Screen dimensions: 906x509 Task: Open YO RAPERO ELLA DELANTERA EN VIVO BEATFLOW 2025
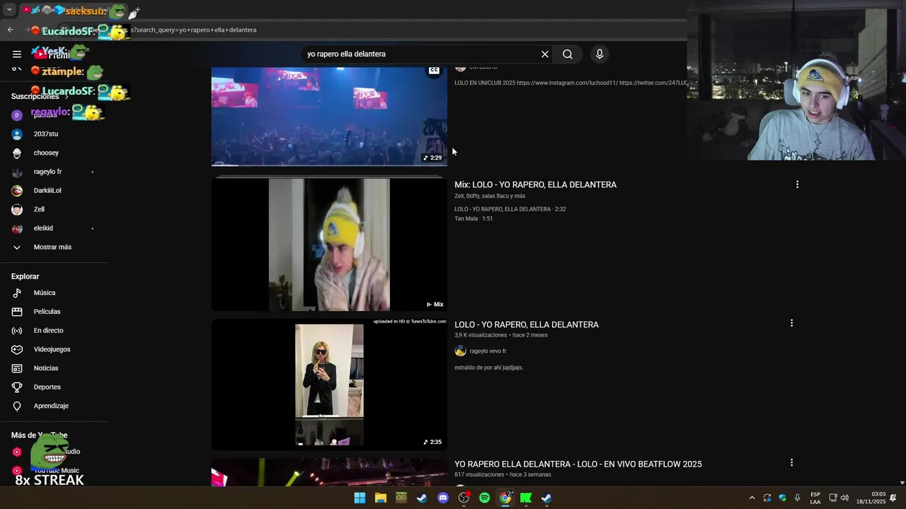point(578,464)
